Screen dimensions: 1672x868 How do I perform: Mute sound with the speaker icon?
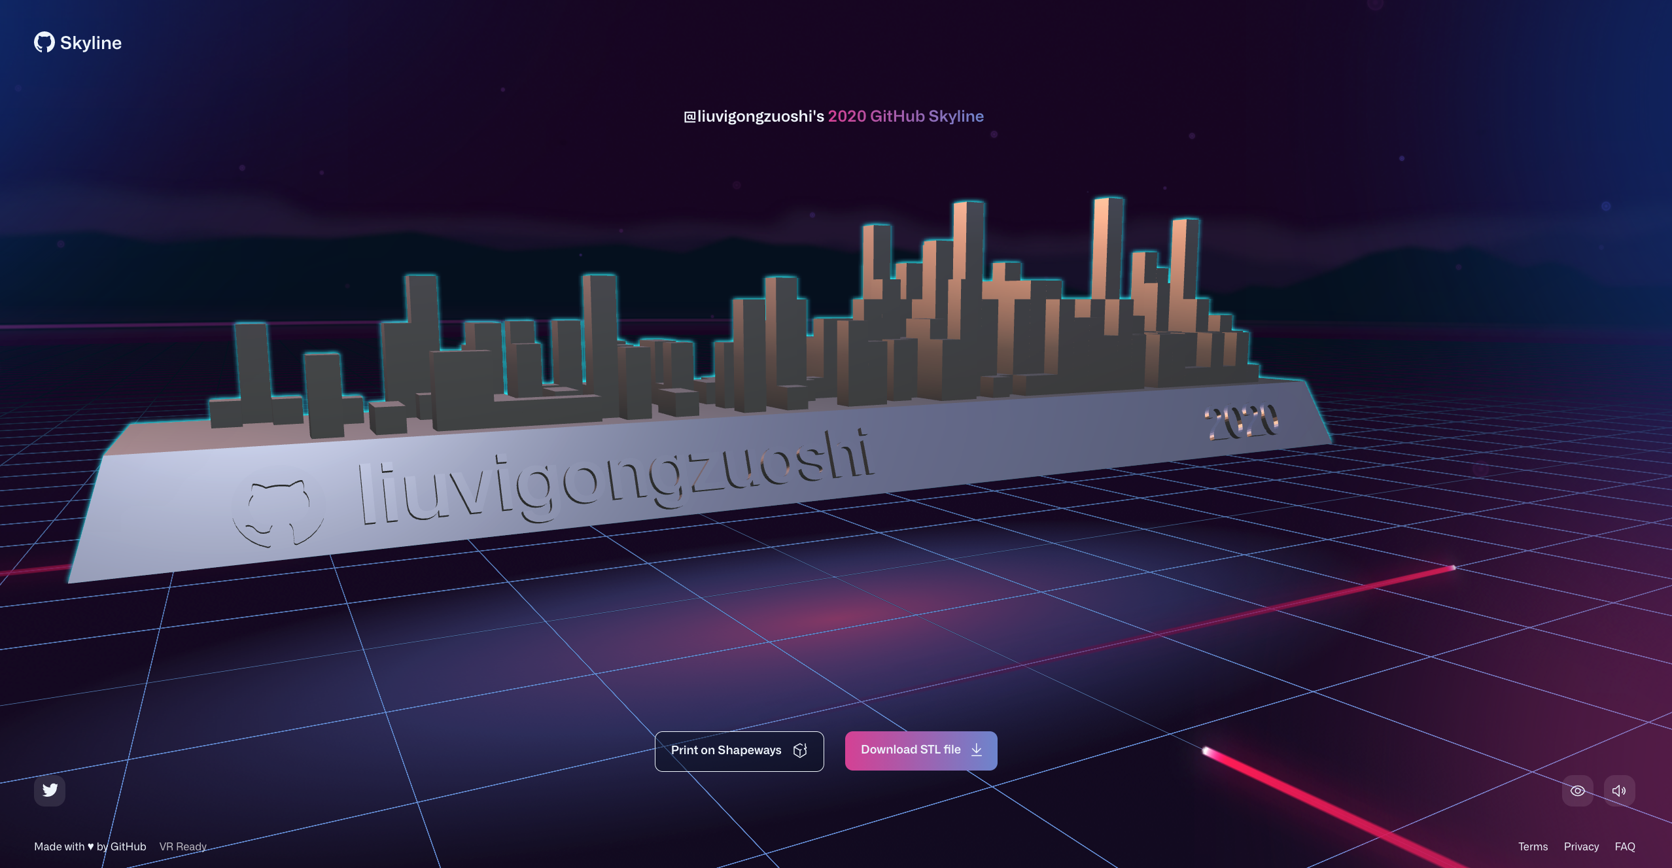pyautogui.click(x=1619, y=790)
